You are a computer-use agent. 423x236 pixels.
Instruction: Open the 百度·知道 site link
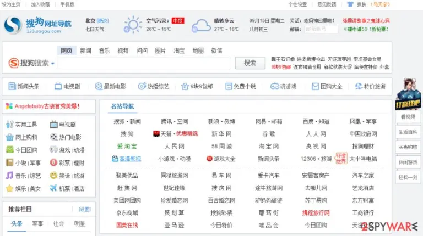pos(316,121)
